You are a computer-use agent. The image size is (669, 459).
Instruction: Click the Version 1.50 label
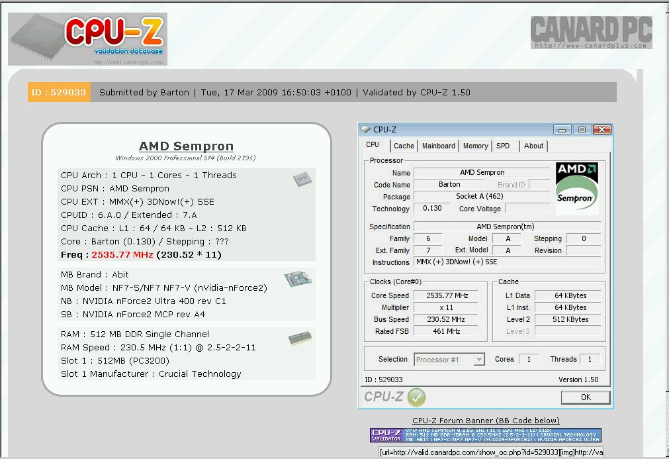click(578, 380)
